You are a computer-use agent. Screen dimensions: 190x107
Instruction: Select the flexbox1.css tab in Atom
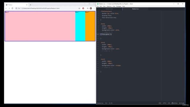[x=135, y=9]
